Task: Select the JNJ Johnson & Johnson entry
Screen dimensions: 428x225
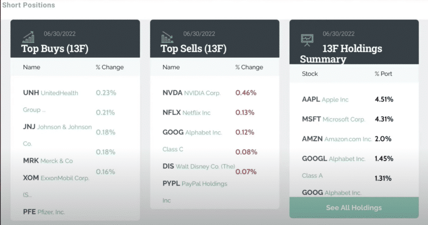Action: [57, 127]
